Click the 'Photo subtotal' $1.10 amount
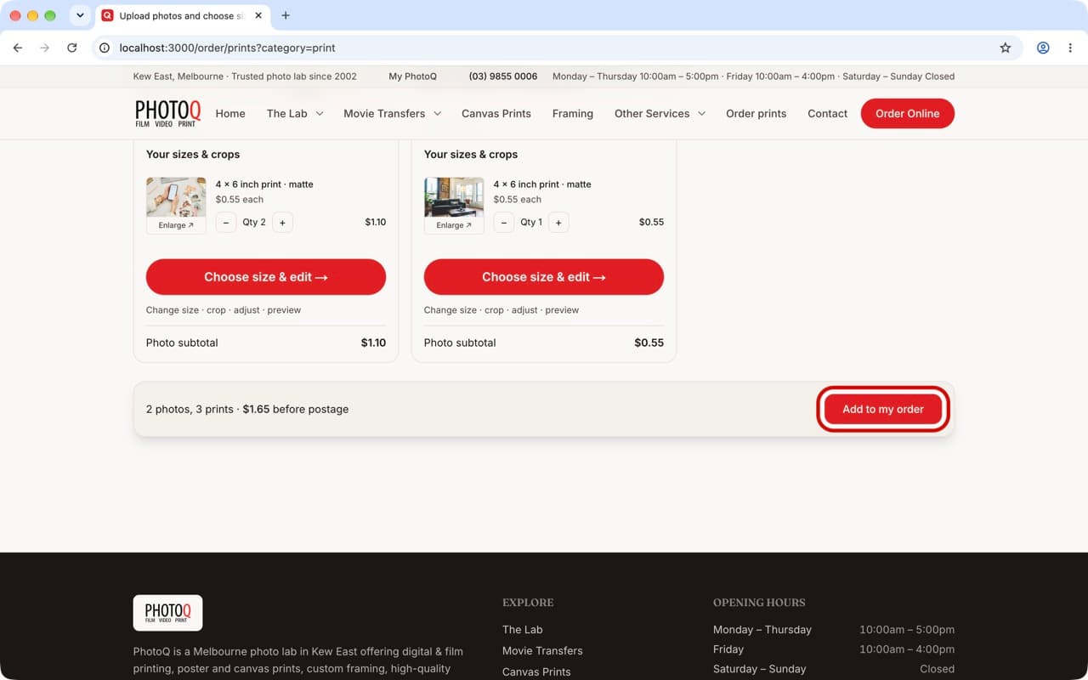Image resolution: width=1088 pixels, height=680 pixels. point(373,343)
